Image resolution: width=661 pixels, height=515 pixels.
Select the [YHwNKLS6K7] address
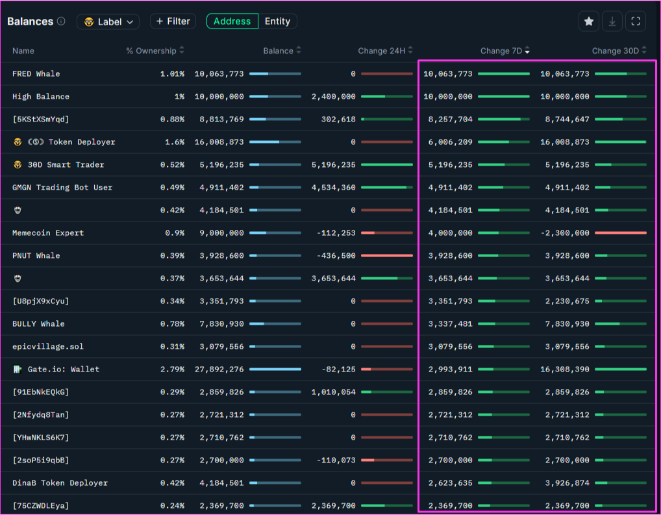(41, 438)
